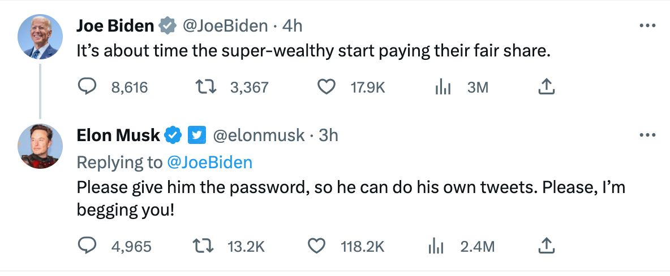This screenshot has height=276, width=670.
Task: Like Joe Biden's tweet
Action: [325, 87]
